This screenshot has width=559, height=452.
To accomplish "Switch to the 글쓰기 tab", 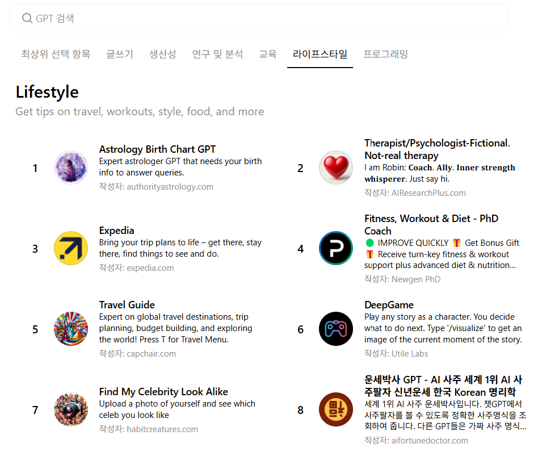I will coord(120,54).
